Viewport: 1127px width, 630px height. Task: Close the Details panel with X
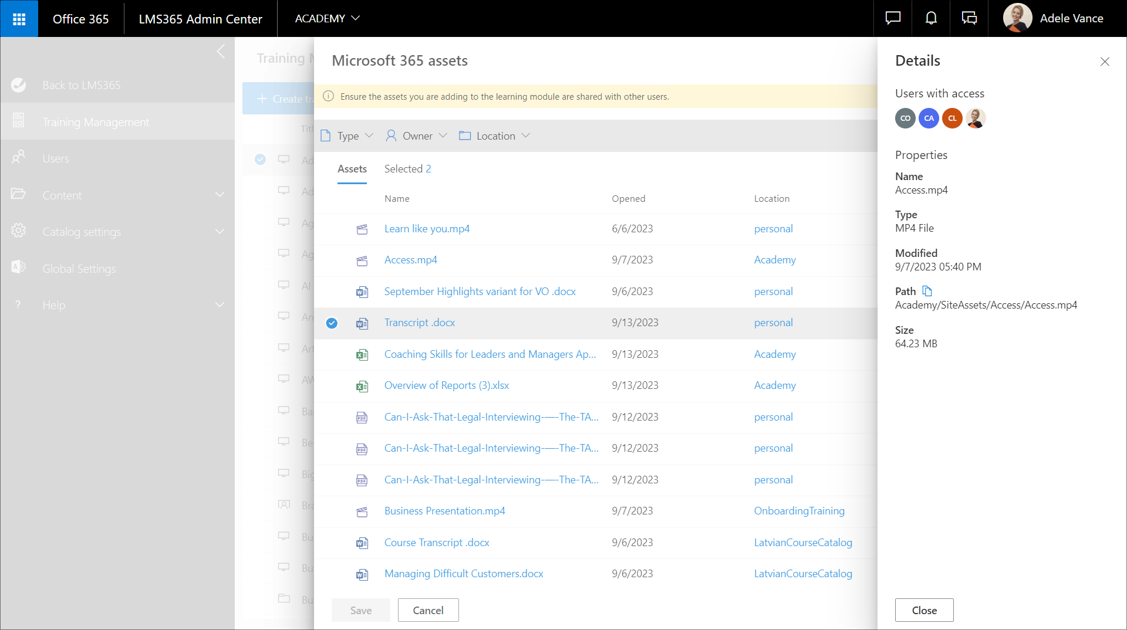(1105, 62)
